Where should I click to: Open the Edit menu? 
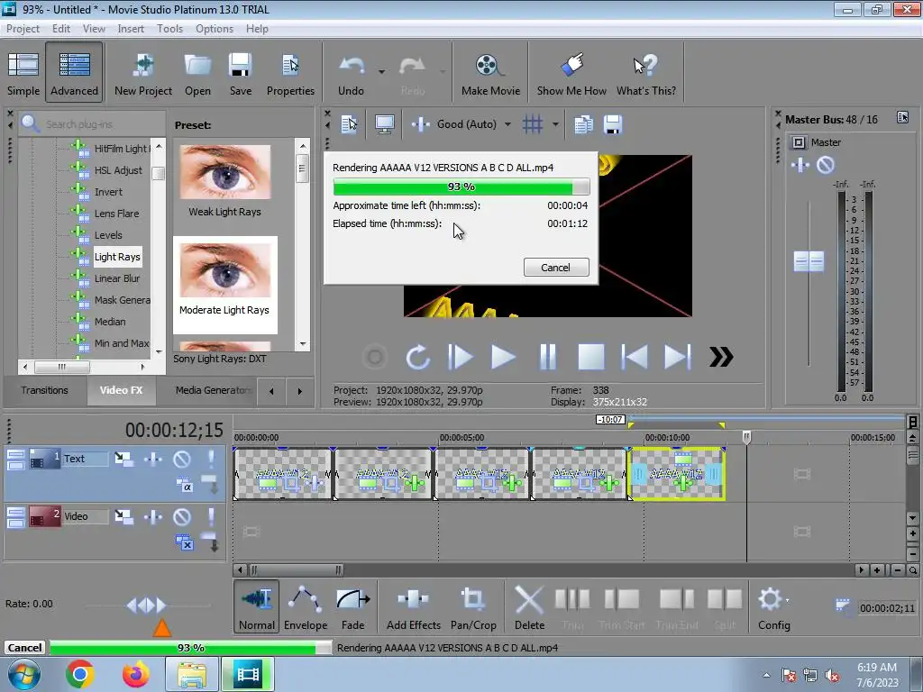pyautogui.click(x=61, y=29)
